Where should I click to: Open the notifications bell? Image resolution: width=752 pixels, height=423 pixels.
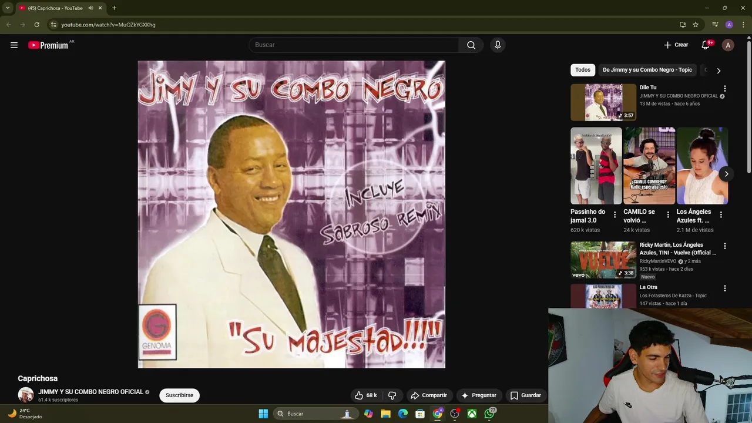point(706,45)
